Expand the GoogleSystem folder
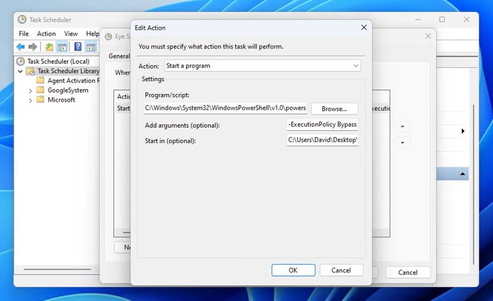 coord(30,91)
